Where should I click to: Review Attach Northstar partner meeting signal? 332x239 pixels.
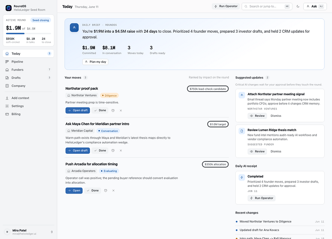click(x=257, y=116)
